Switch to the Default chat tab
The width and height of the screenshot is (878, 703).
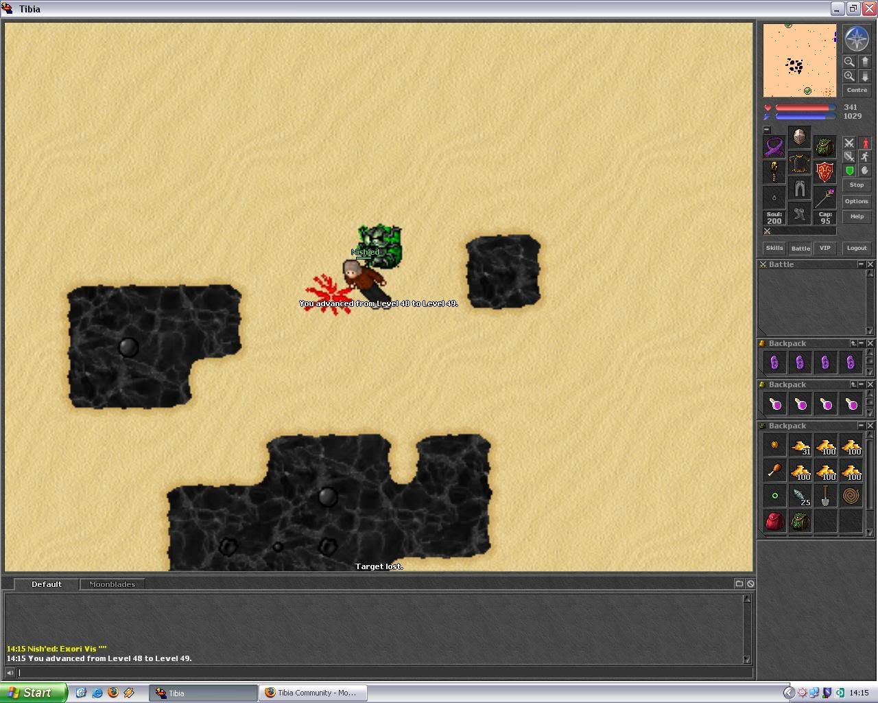click(47, 584)
